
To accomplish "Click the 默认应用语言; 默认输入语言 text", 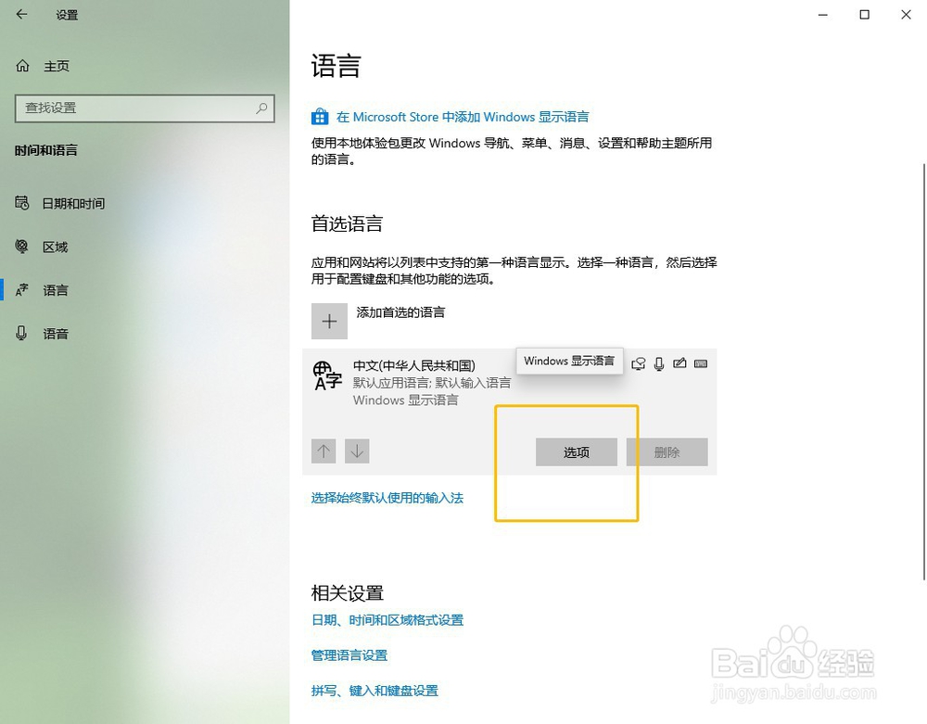I will [432, 383].
